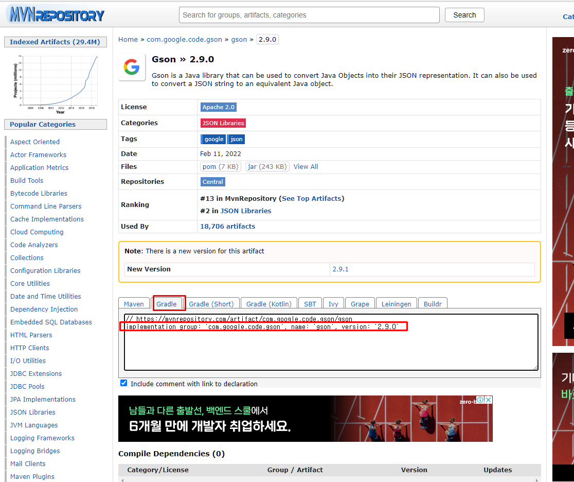Open Aspect Oriented category

coord(35,142)
